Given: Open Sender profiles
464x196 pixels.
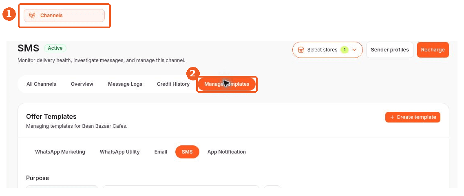Looking at the screenshot, I should tap(390, 50).
